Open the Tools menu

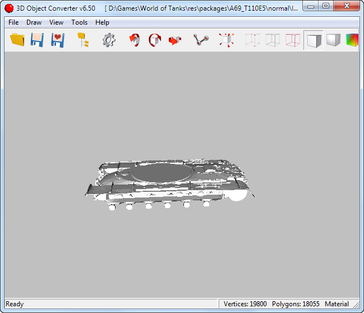point(80,22)
